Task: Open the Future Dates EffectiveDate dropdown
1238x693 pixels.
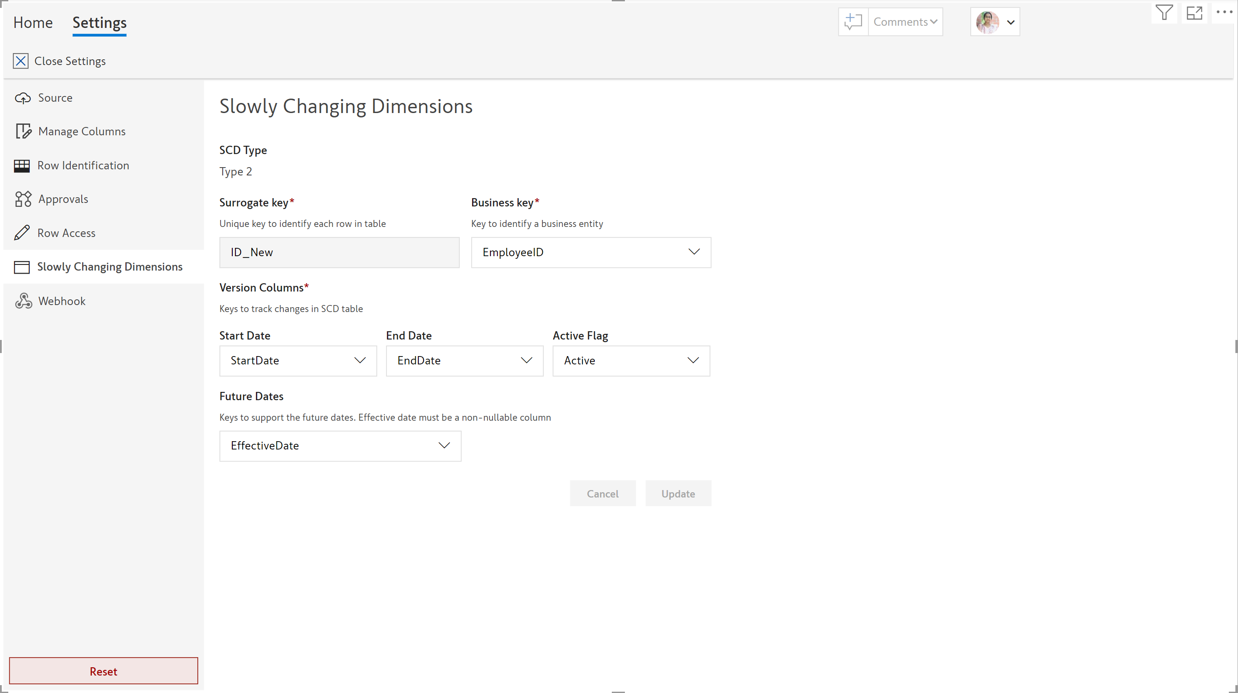Action: [x=340, y=446]
